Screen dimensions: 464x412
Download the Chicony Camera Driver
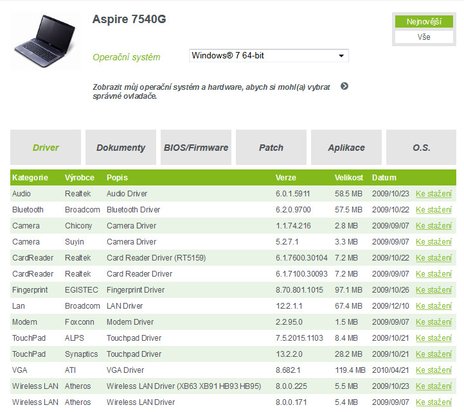(434, 226)
